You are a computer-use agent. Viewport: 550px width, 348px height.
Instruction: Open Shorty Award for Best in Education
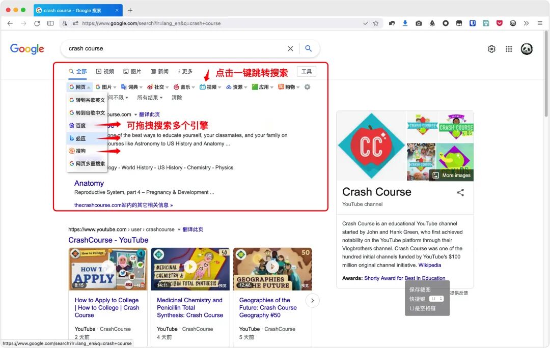tap(405, 278)
